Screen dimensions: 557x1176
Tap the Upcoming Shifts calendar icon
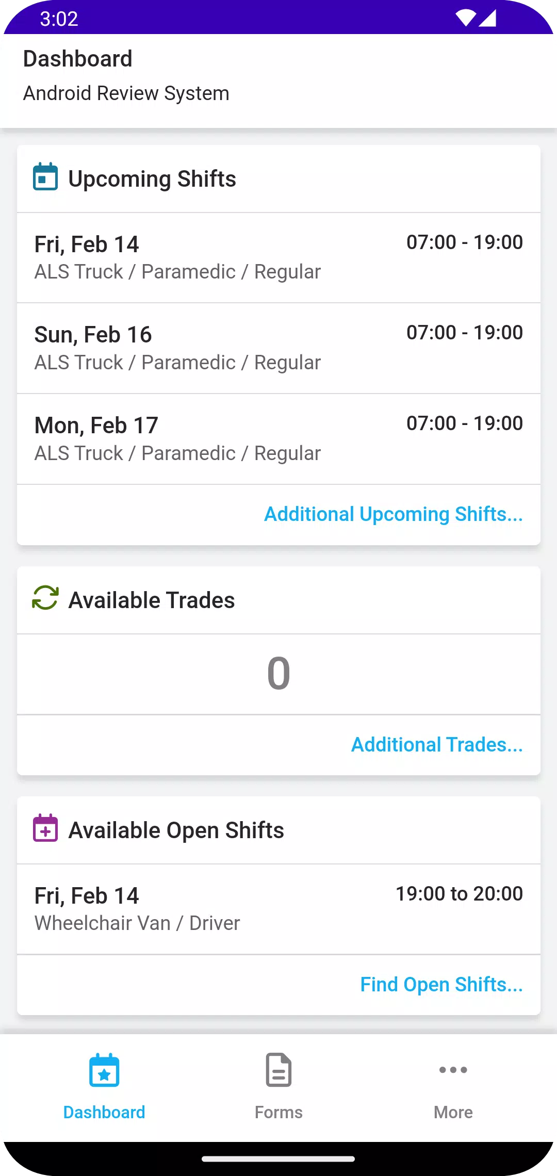(45, 176)
